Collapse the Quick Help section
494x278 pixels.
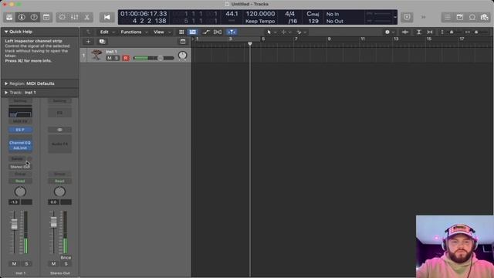tap(6, 32)
